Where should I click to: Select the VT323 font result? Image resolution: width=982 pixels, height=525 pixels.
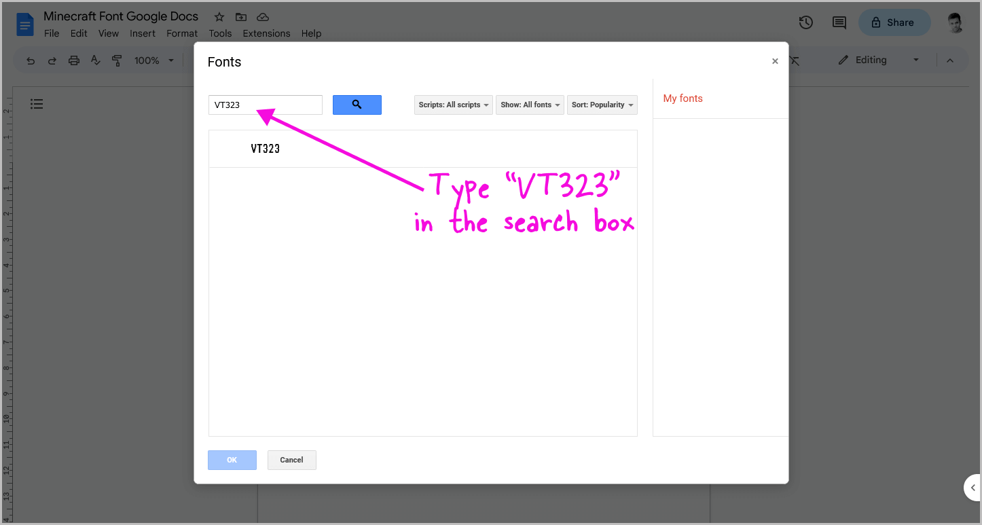pyautogui.click(x=422, y=149)
